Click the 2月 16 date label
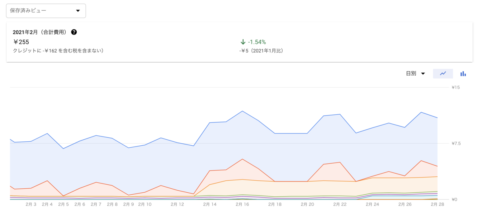Screen dimensions: 477x213 pos(242,204)
